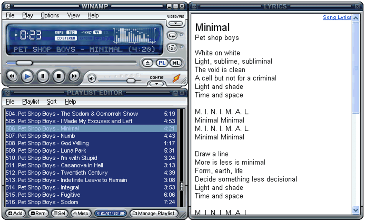Click the 0:23 elapsed time display
365x222 pixels.
(x=31, y=35)
